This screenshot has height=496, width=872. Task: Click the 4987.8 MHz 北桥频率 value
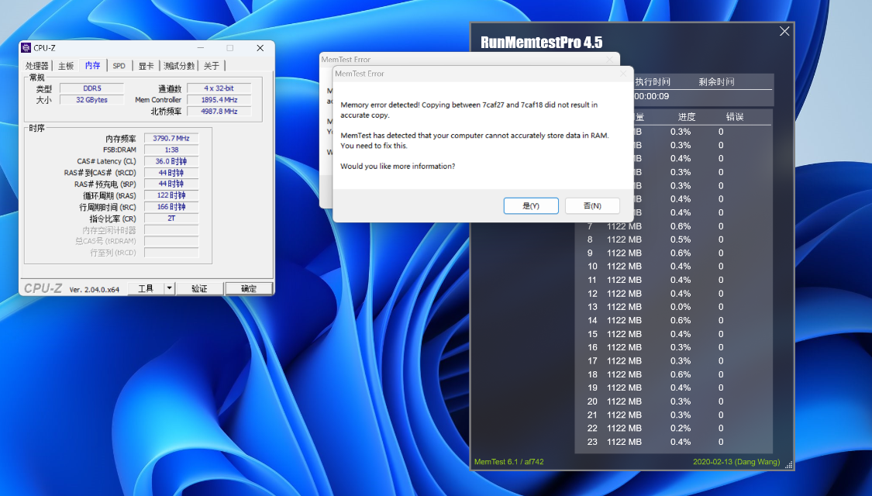coord(219,111)
